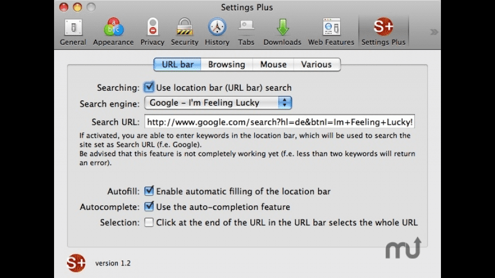Uncheck automatic filling of location bar

coord(149,191)
